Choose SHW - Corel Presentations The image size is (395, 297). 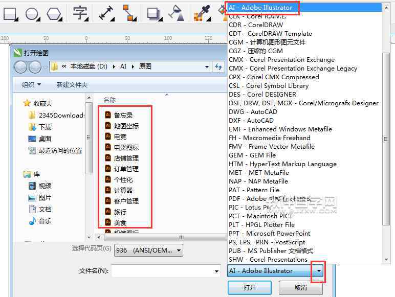tap(305, 259)
